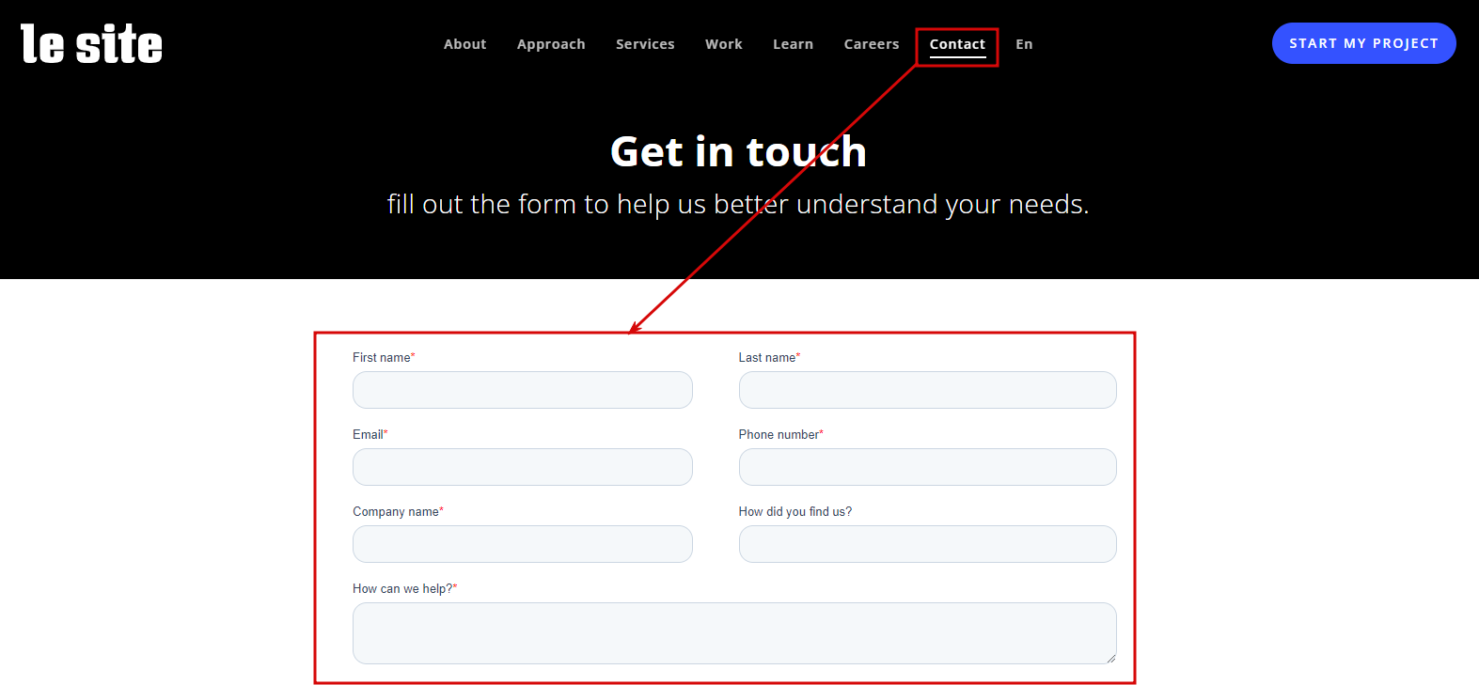Screen dimensions: 1479x685
Task: Click the 'Company name' label
Action: (x=398, y=511)
